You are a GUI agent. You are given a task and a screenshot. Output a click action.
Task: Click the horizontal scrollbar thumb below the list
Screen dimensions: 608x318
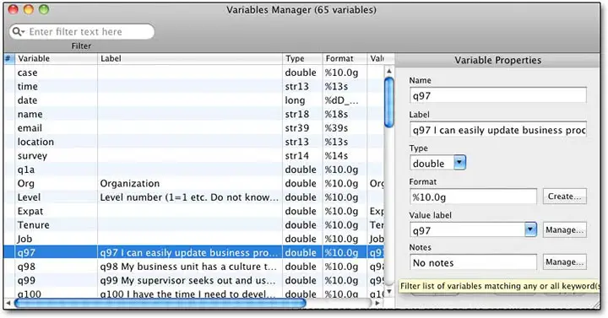[x=160, y=303]
